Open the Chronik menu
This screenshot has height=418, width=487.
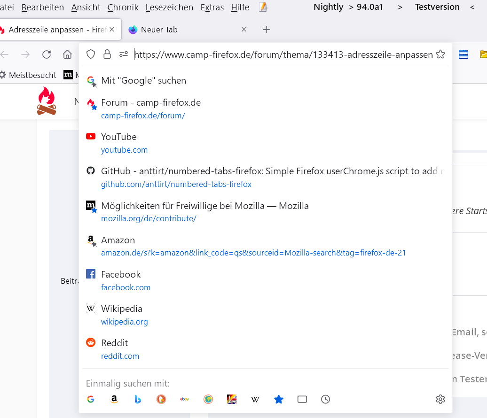pyautogui.click(x=123, y=7)
